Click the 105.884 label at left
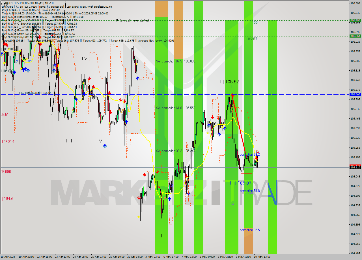 8,49
